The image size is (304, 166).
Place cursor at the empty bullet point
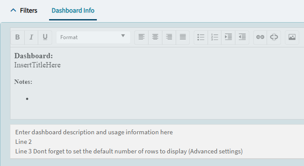(x=27, y=99)
